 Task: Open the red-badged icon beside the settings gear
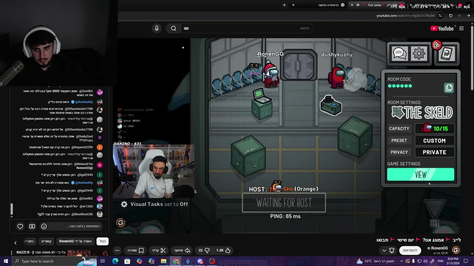(x=446, y=54)
